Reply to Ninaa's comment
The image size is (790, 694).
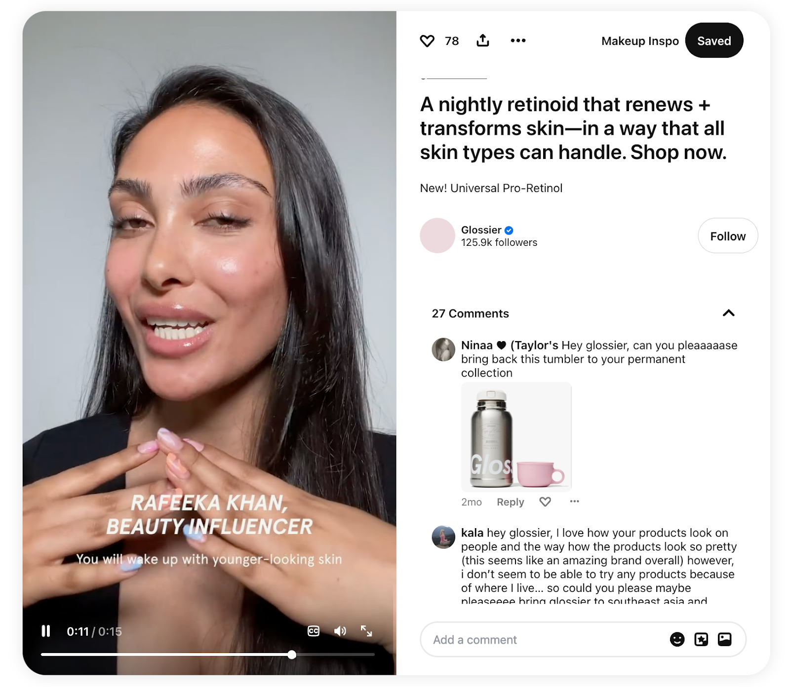(x=510, y=502)
